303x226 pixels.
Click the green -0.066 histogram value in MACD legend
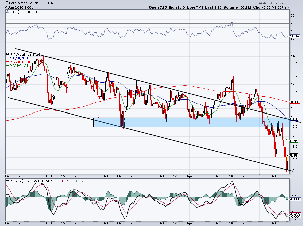[77, 181]
